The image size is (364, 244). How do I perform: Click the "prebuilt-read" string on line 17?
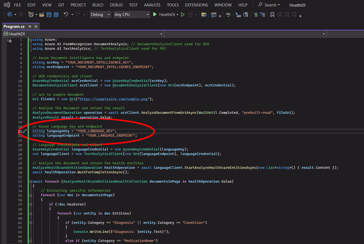[x=257, y=113]
